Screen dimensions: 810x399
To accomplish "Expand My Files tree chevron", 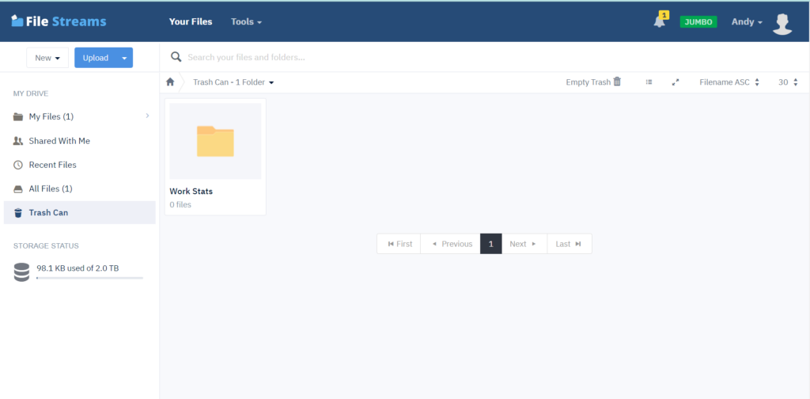I will [x=147, y=116].
